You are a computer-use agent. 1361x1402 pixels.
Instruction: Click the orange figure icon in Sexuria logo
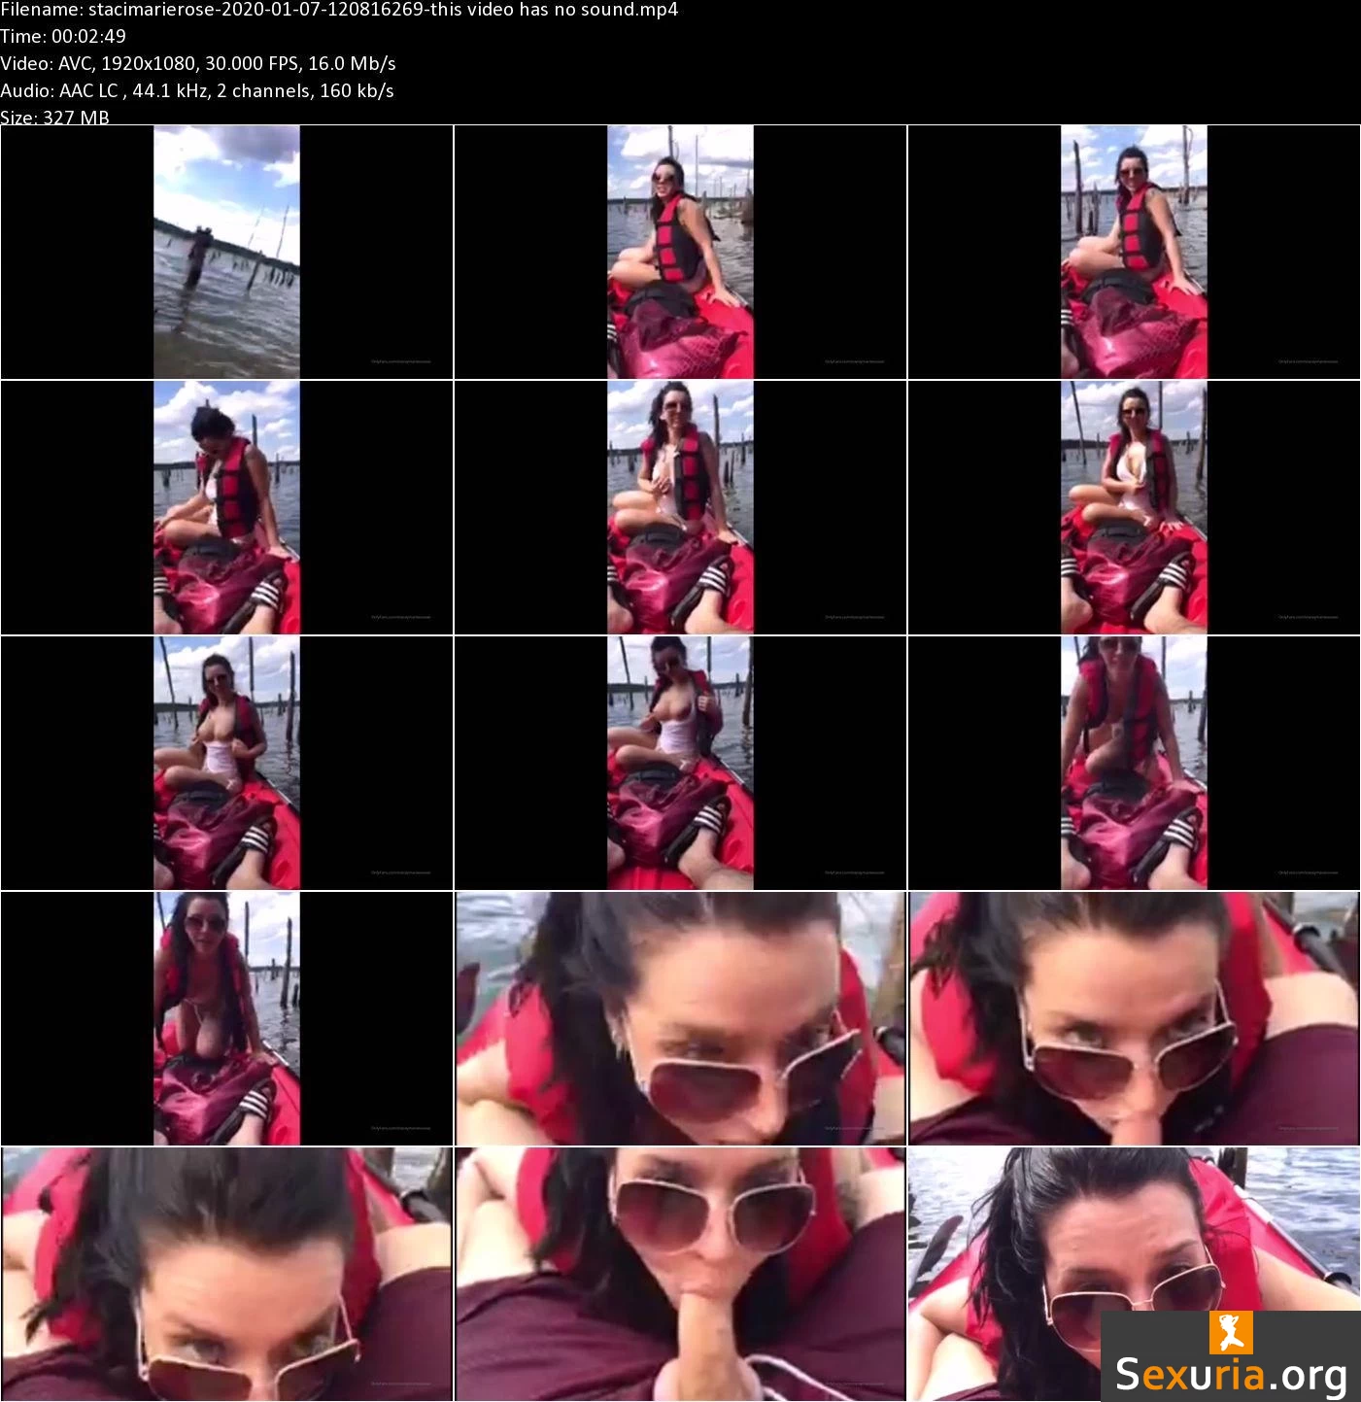[1230, 1332]
